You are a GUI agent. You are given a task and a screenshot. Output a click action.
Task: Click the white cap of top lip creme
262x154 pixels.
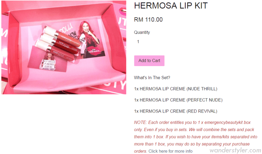coord(50,31)
